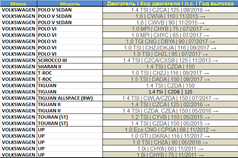Select POLO V SEDAN model in CZCA row
Image resolution: width=238 pixels, height=158 pixels.
tap(70, 10)
